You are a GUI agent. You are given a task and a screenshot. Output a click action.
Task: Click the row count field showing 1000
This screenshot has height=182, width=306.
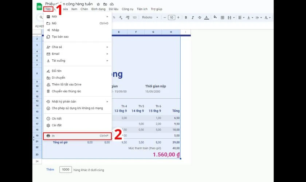tap(66, 170)
